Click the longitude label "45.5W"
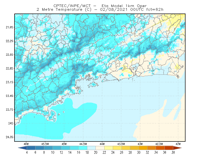 pyautogui.click(x=45, y=144)
